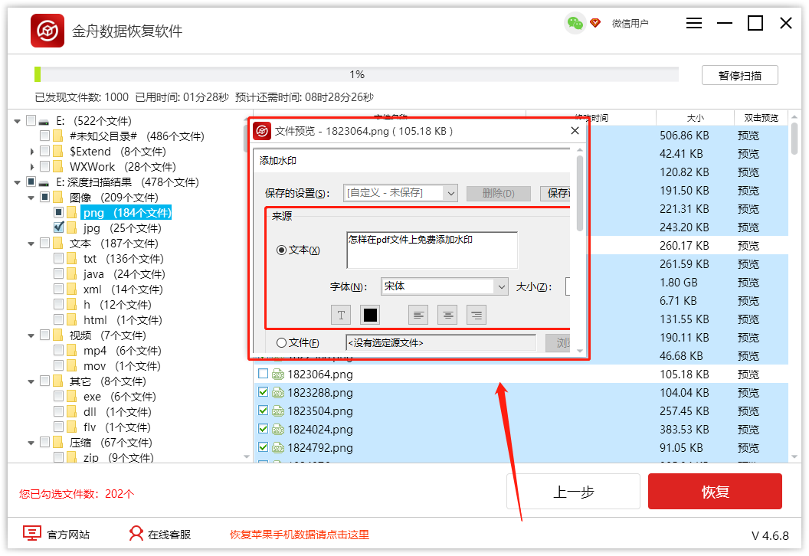
Task: Select the align center icon
Action: click(x=447, y=315)
